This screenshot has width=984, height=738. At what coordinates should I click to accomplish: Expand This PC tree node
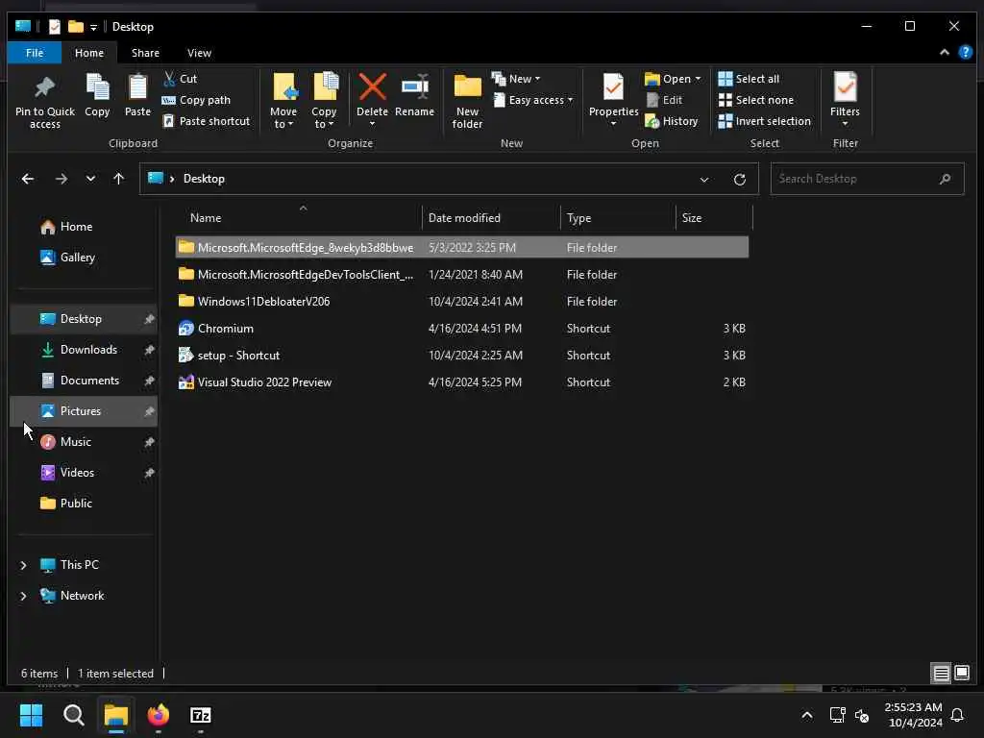(x=23, y=565)
